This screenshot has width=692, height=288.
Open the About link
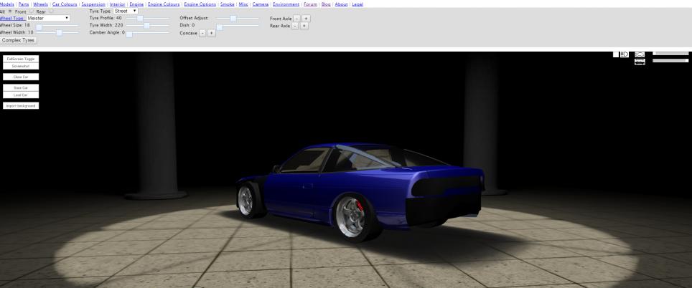point(341,4)
